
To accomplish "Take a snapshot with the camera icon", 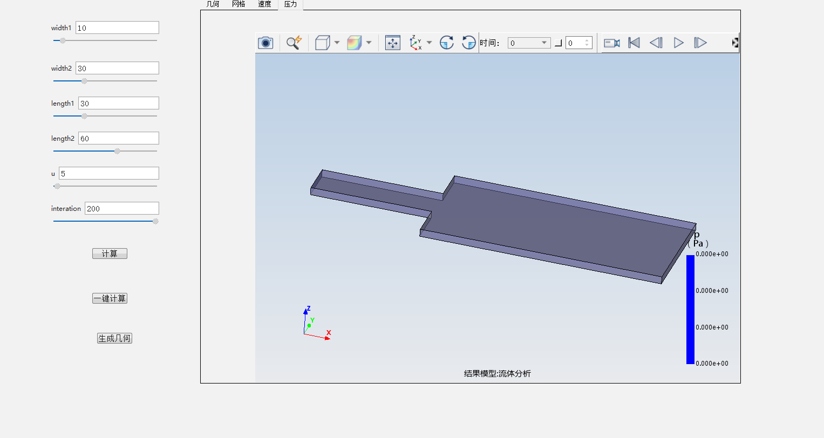I will (x=265, y=43).
